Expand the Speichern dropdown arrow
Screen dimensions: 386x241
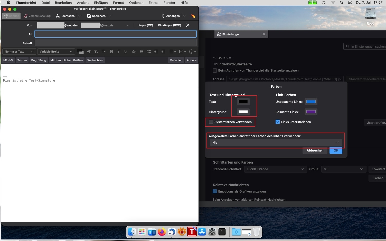[x=110, y=16]
